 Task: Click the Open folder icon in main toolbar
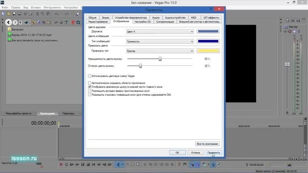9,14
